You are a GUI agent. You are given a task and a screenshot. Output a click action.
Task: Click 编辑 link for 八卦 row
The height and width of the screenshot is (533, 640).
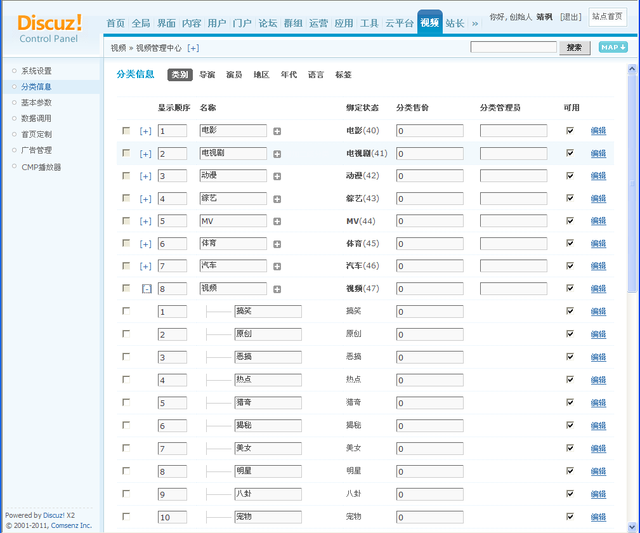[598, 494]
